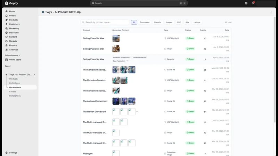The height and width of the screenshot is (156, 278).
Task: Click the Content sidebar icon
Action: point(7,37)
